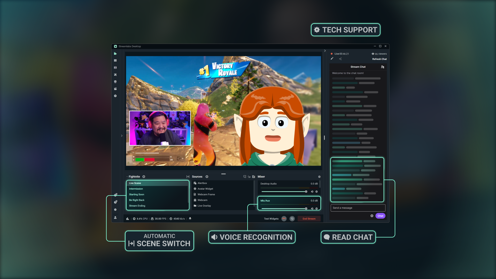
Task: Select the Alertbox source
Action: pos(223,183)
